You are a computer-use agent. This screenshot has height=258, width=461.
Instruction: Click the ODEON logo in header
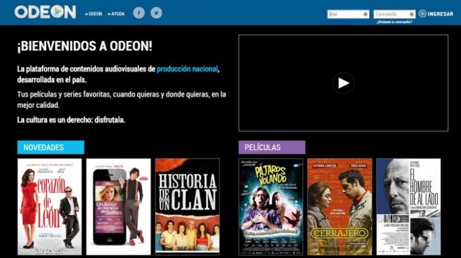click(45, 12)
